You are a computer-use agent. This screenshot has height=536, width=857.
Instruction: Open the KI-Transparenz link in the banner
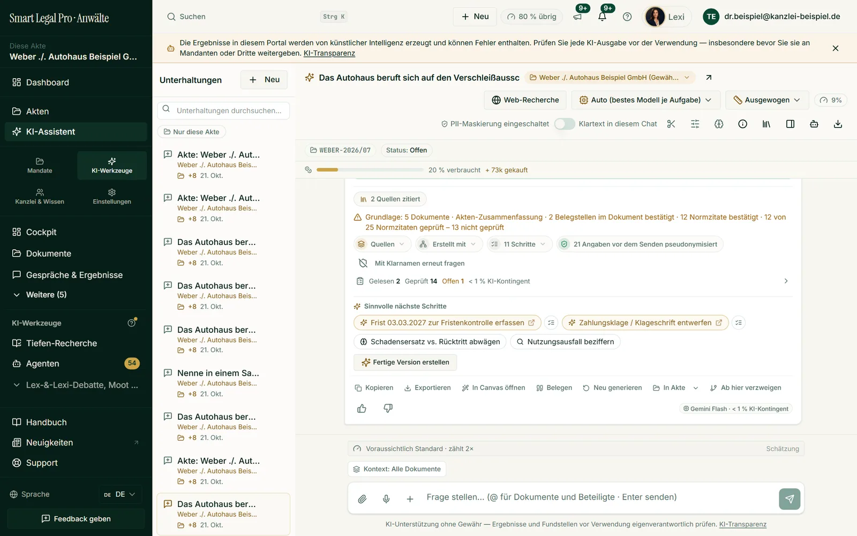[329, 53]
